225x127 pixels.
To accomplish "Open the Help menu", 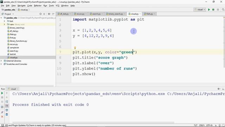I will point(73,6).
